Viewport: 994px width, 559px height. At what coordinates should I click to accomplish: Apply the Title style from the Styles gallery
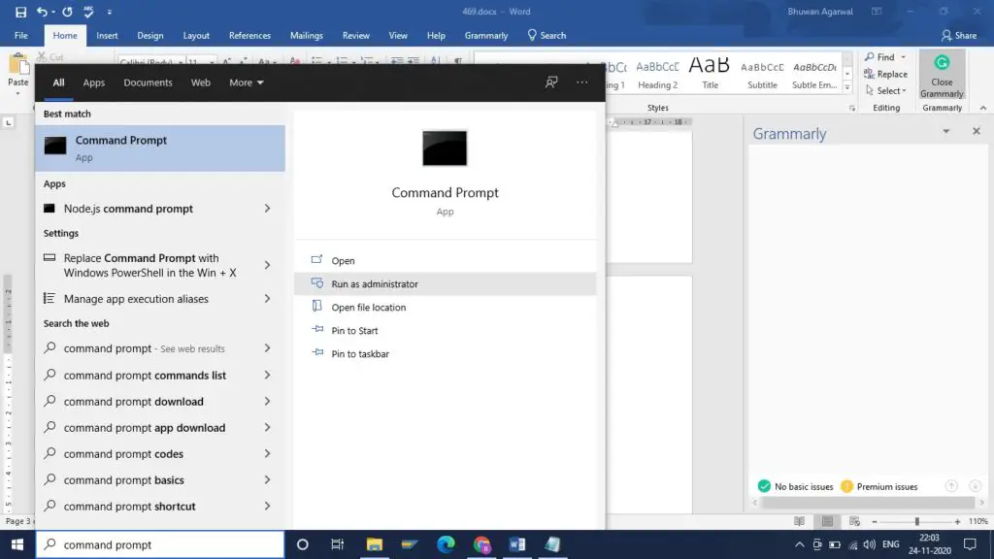pyautogui.click(x=710, y=74)
